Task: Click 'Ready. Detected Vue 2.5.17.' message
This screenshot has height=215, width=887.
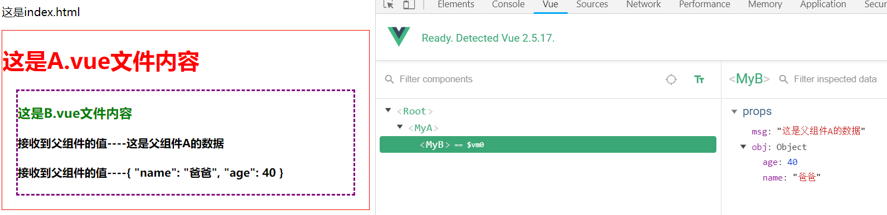Action: coord(488,38)
